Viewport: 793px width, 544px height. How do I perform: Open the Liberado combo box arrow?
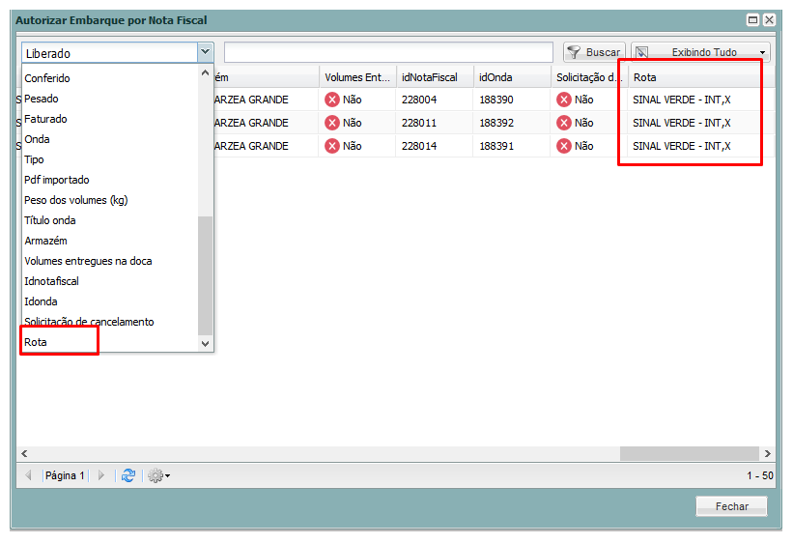point(205,52)
